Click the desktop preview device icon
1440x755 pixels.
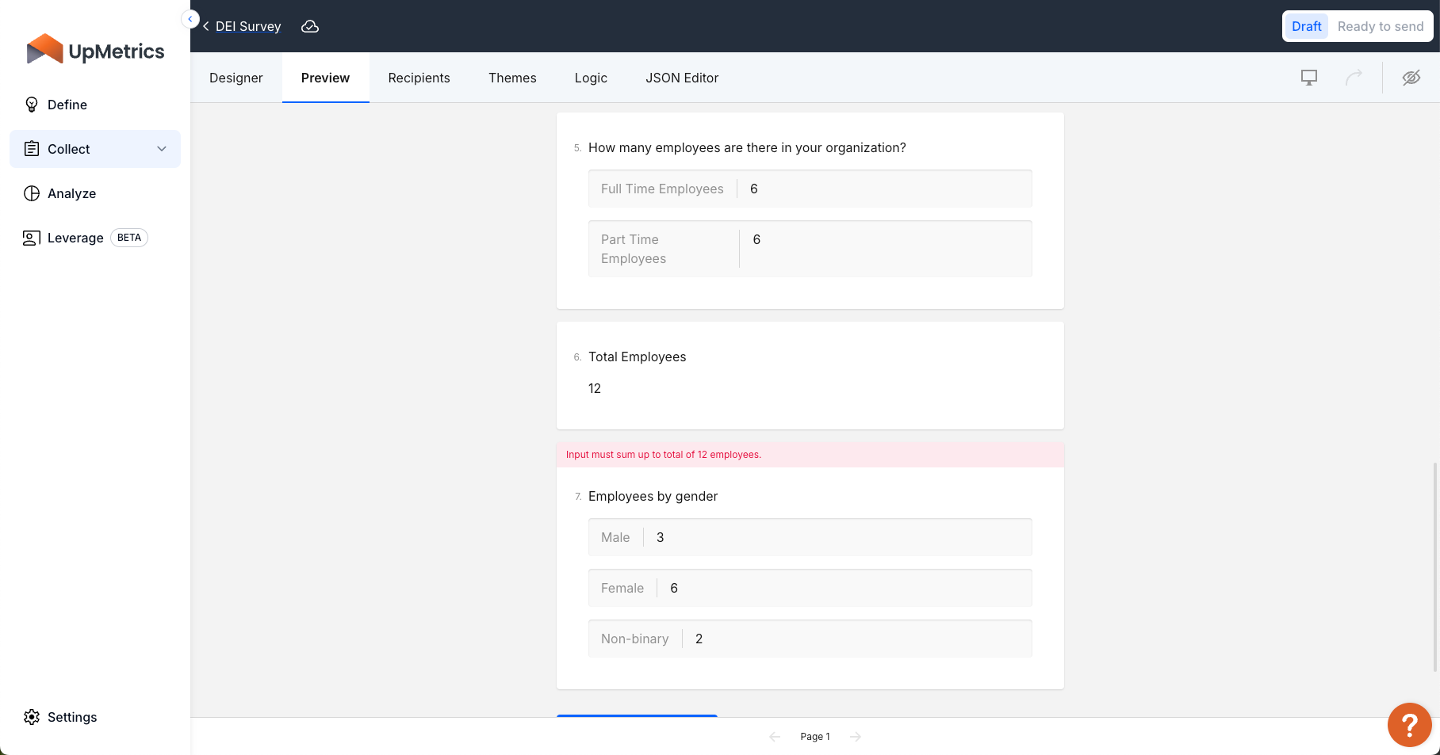[1309, 78]
